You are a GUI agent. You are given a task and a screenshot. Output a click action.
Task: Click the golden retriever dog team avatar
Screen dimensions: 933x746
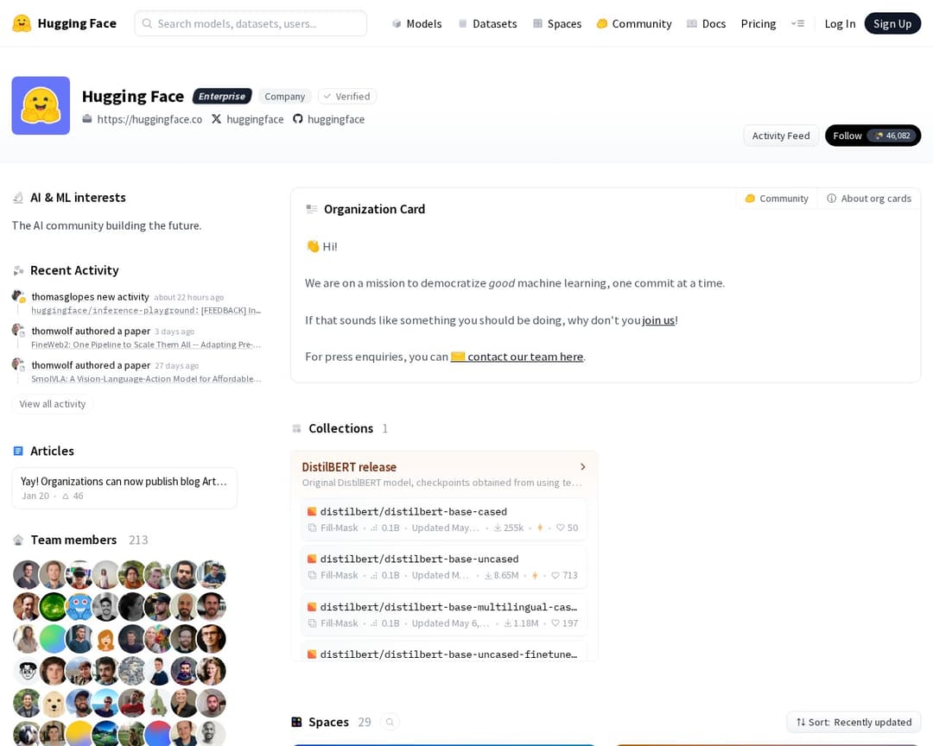[53, 703]
